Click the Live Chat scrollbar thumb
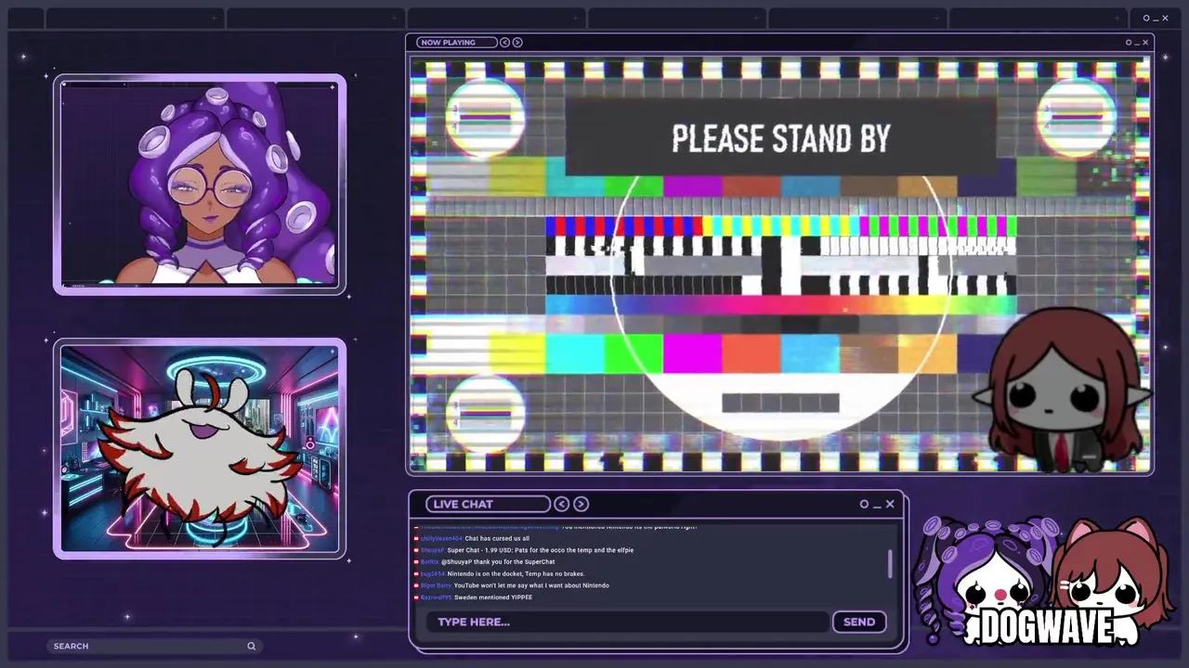The height and width of the screenshot is (668, 1189). [890, 563]
